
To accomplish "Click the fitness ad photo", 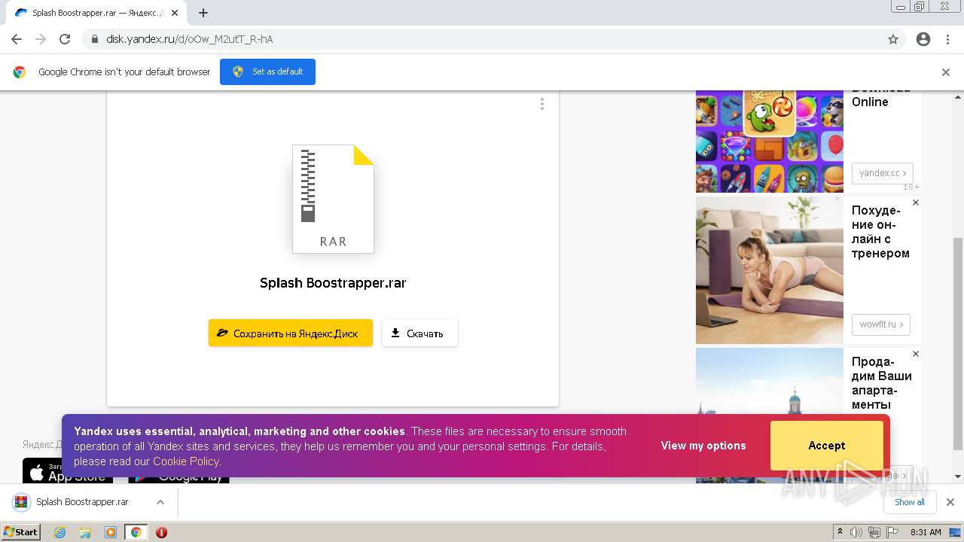I will pos(770,270).
